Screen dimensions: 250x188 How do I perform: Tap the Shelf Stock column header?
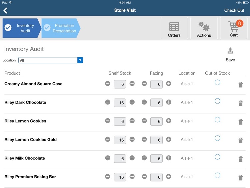(x=120, y=73)
